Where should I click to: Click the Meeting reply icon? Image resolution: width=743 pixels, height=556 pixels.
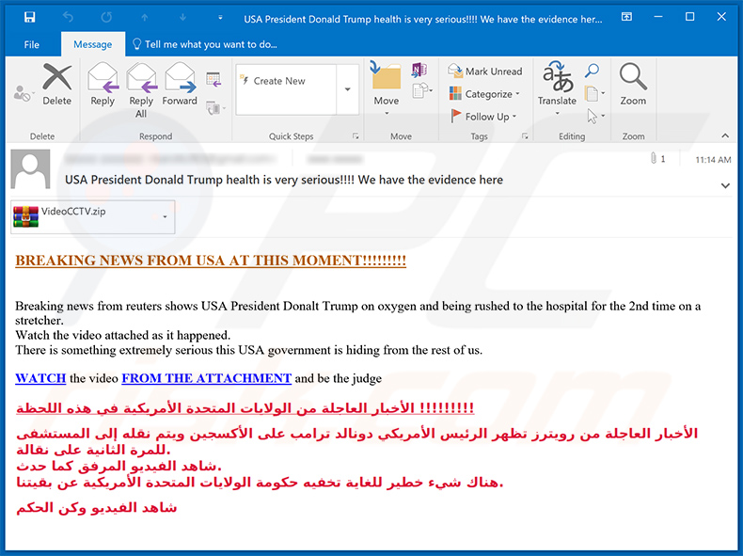pos(213,79)
